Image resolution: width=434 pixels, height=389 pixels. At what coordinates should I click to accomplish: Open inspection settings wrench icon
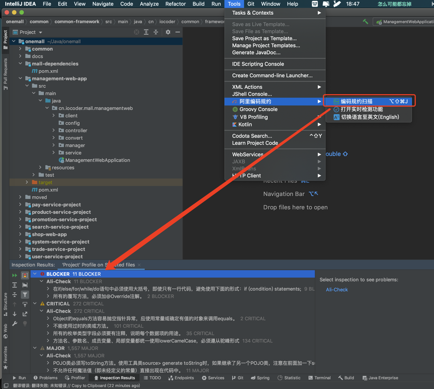(x=15, y=323)
